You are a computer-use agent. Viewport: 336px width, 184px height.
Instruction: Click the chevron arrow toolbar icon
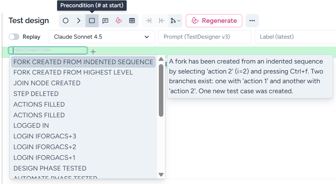click(x=79, y=21)
